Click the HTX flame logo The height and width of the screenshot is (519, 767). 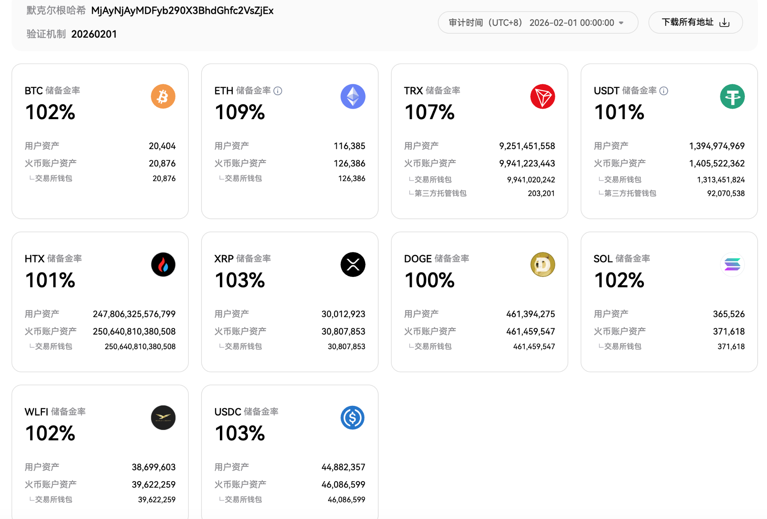coord(163,264)
